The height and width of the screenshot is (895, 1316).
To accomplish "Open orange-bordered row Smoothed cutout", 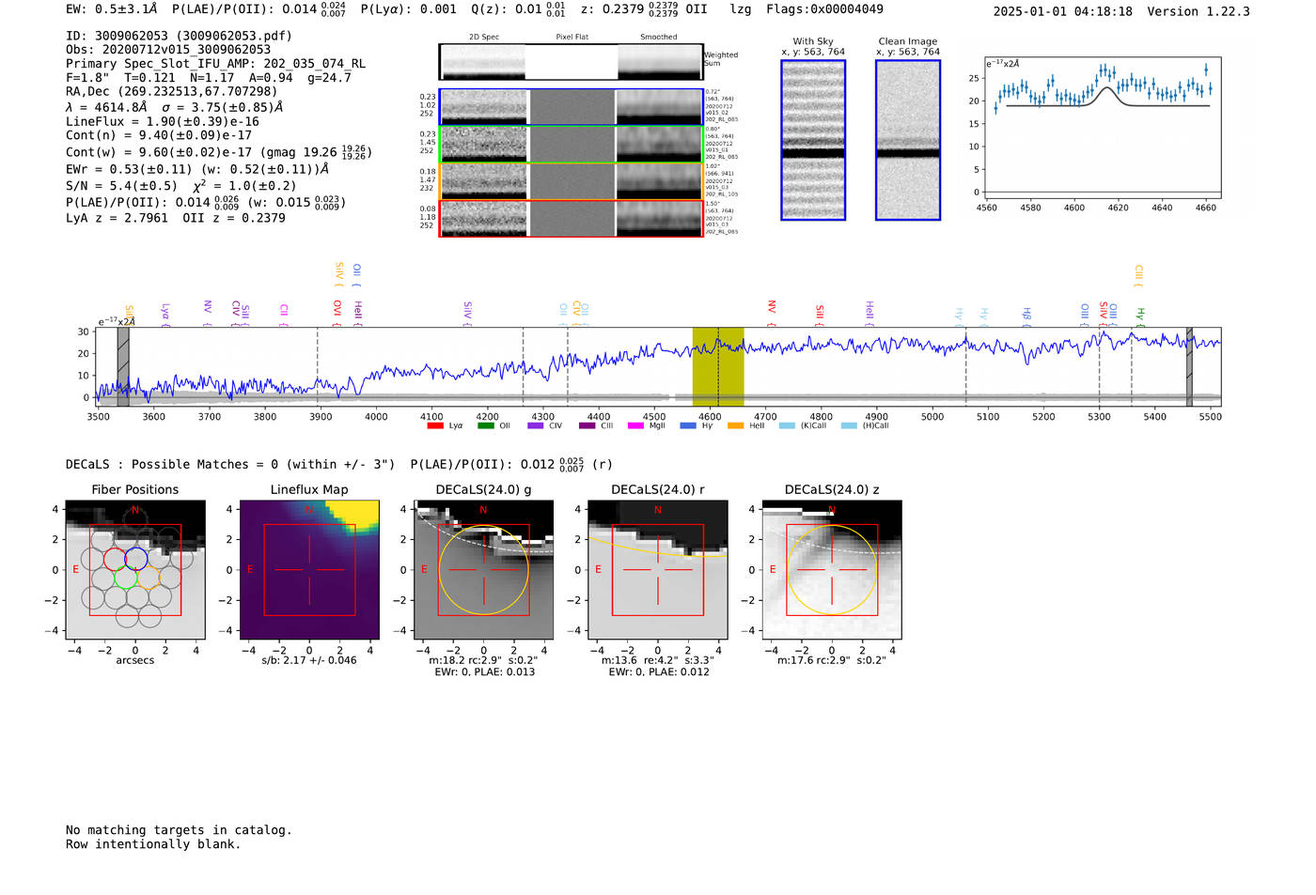I will (x=659, y=181).
